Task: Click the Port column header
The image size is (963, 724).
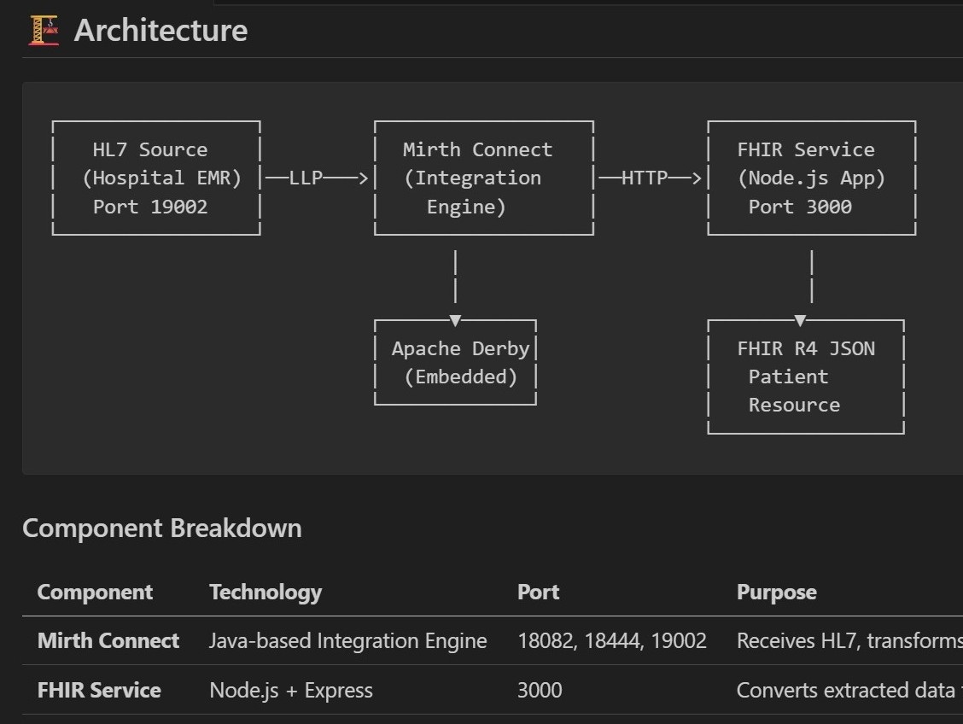Action: point(538,592)
